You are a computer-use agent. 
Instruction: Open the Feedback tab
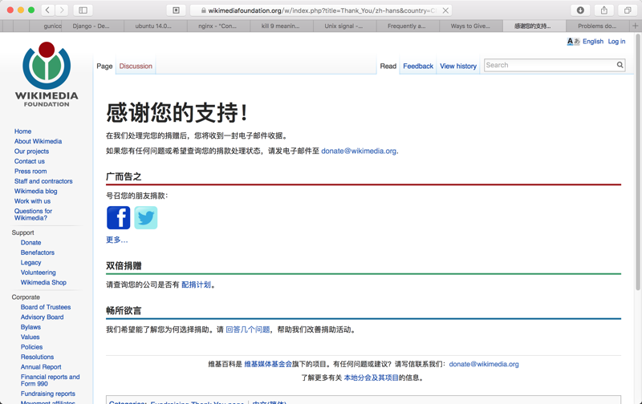click(418, 66)
